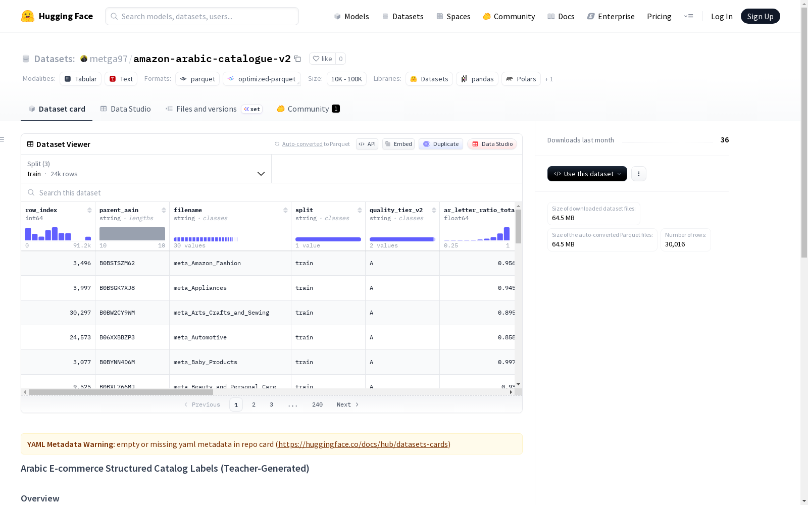Click the heart like button
The image size is (808, 505).
pyautogui.click(x=322, y=59)
